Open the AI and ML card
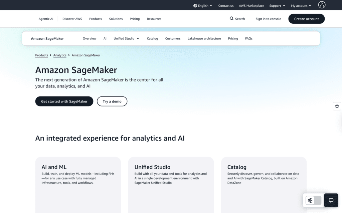Viewport: 342px width, 213px height. [78, 185]
